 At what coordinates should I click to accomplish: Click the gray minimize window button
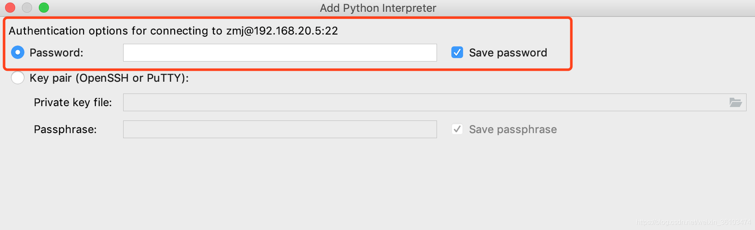tap(27, 8)
